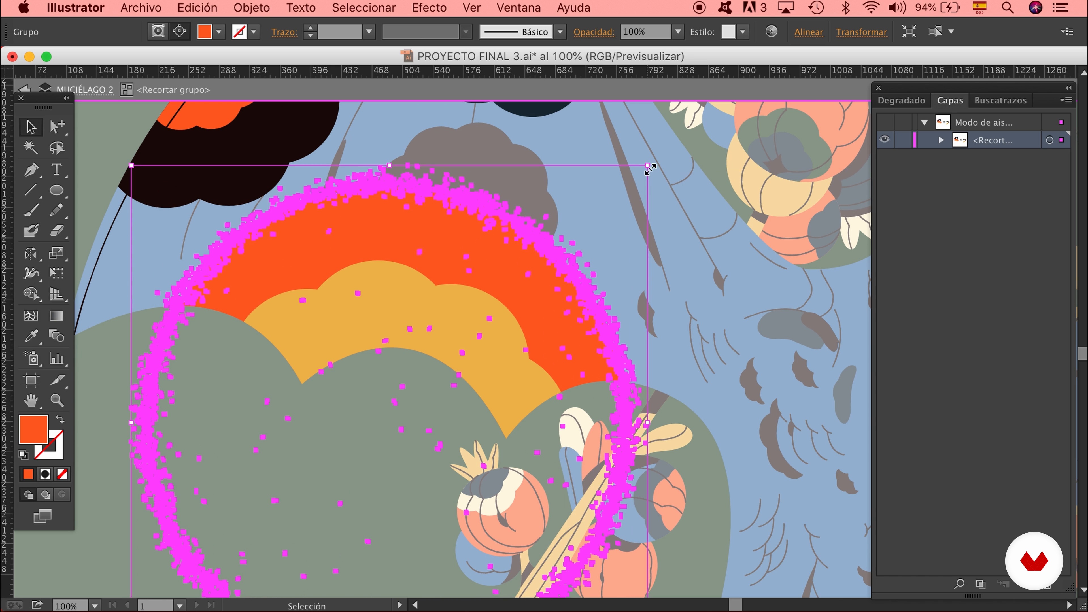Open the Alinear panel link
The width and height of the screenshot is (1088, 612).
(x=808, y=32)
